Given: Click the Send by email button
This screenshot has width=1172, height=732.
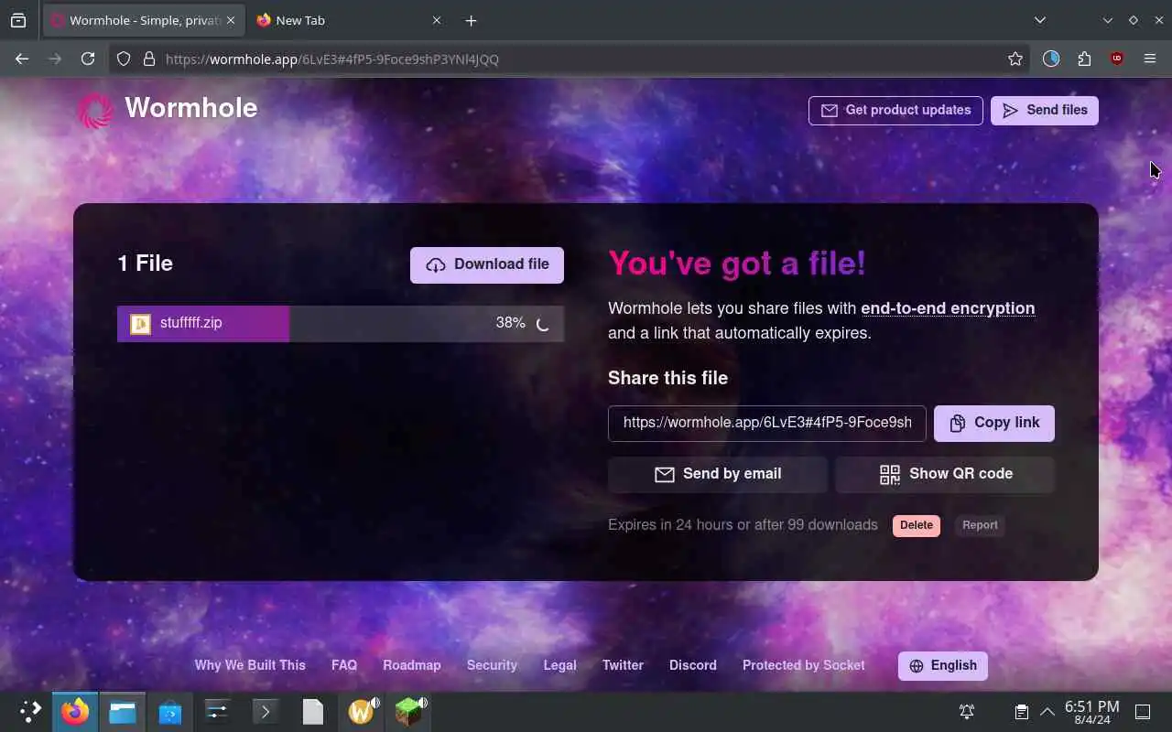Looking at the screenshot, I should [718, 474].
